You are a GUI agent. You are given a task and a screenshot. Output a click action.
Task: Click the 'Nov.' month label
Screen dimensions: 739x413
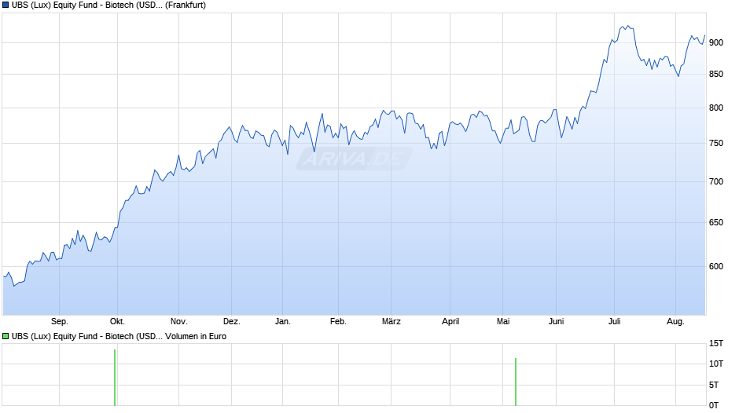[x=178, y=322]
